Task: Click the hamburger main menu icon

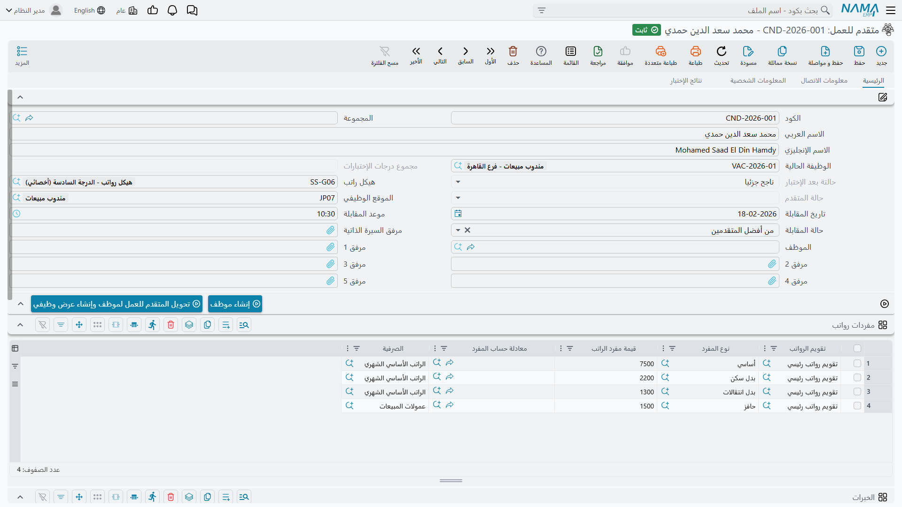Action: click(x=891, y=10)
